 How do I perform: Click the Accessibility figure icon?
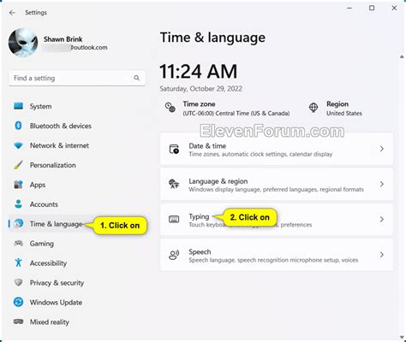click(x=19, y=262)
